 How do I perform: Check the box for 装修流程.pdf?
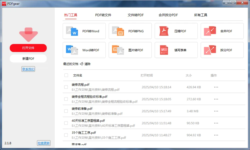pyautogui.click(x=66, y=87)
